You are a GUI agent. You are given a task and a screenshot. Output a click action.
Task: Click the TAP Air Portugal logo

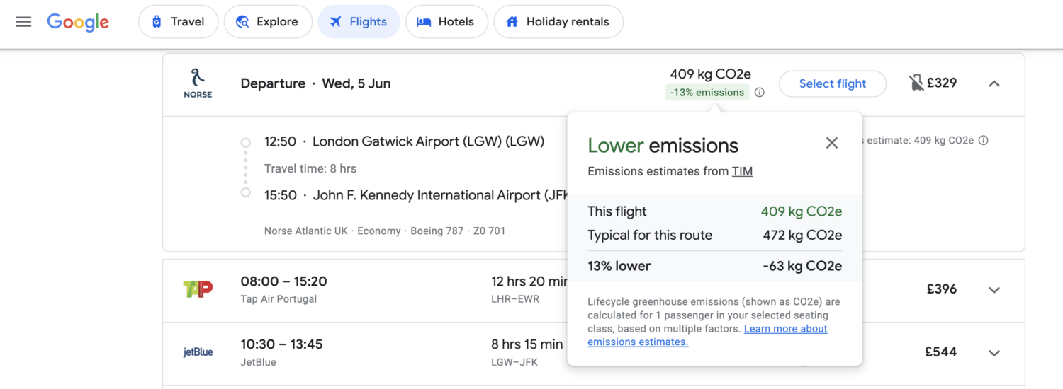click(x=198, y=289)
